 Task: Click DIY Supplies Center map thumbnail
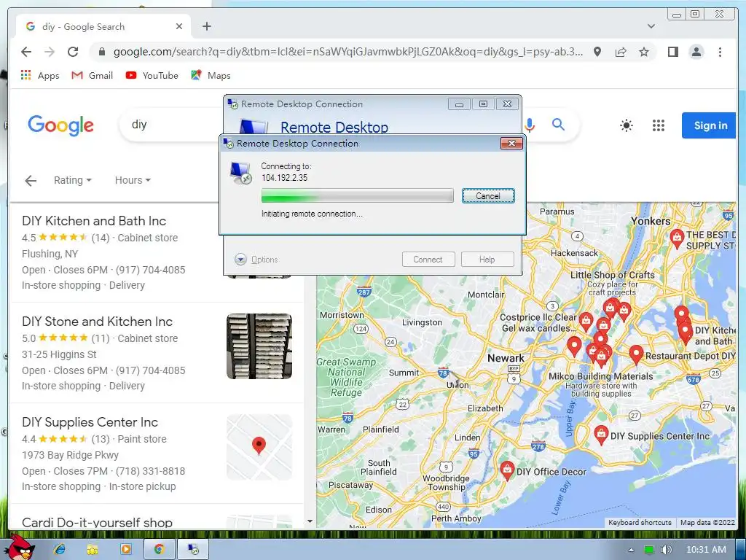pyautogui.click(x=259, y=447)
